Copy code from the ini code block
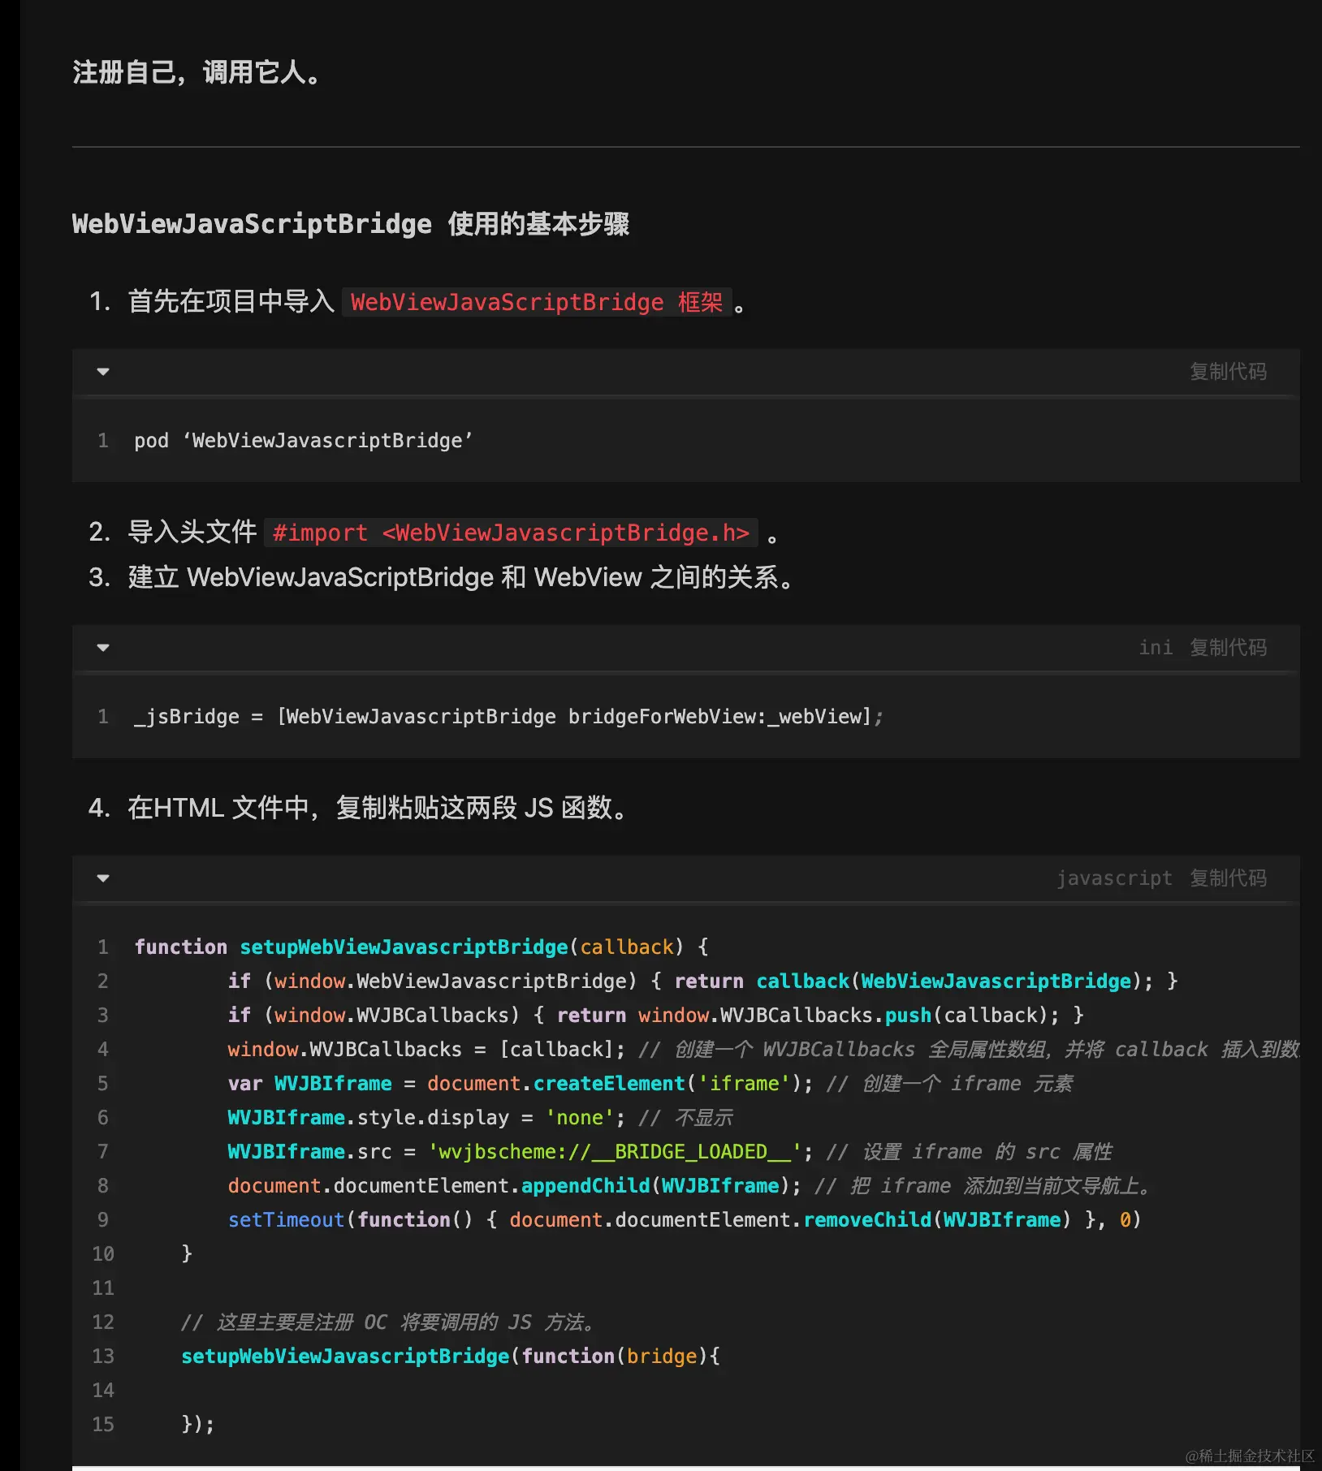 1228,648
